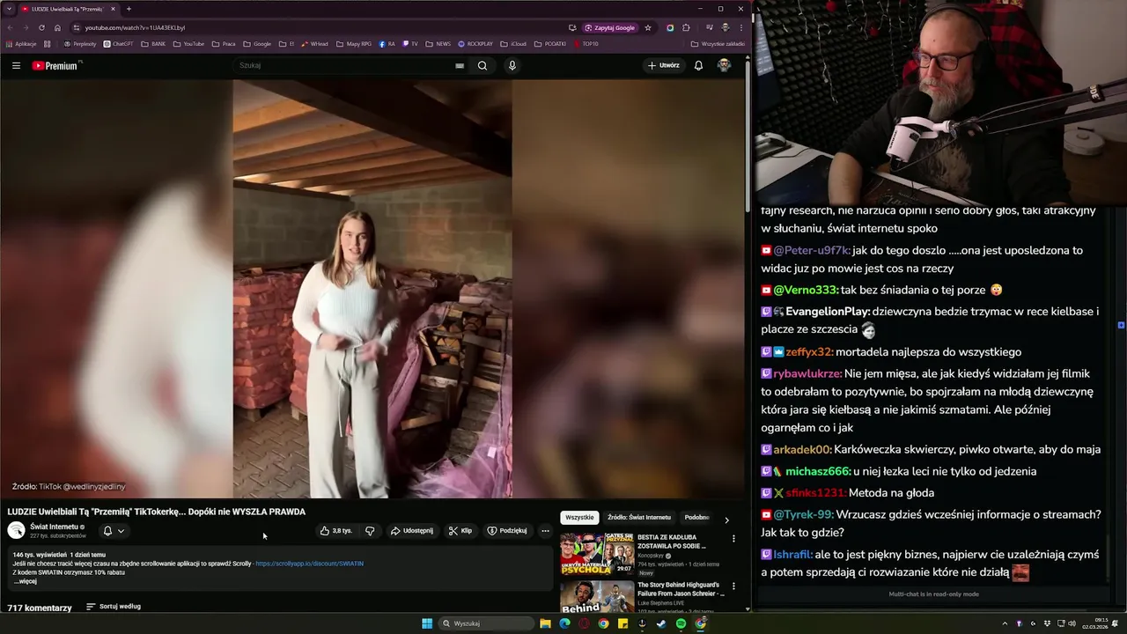
Task: Click the Zapytaj Google button
Action: pyautogui.click(x=609, y=27)
